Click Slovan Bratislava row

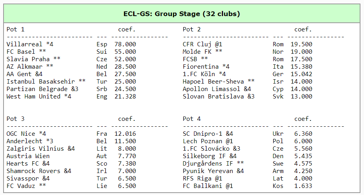[247, 96]
